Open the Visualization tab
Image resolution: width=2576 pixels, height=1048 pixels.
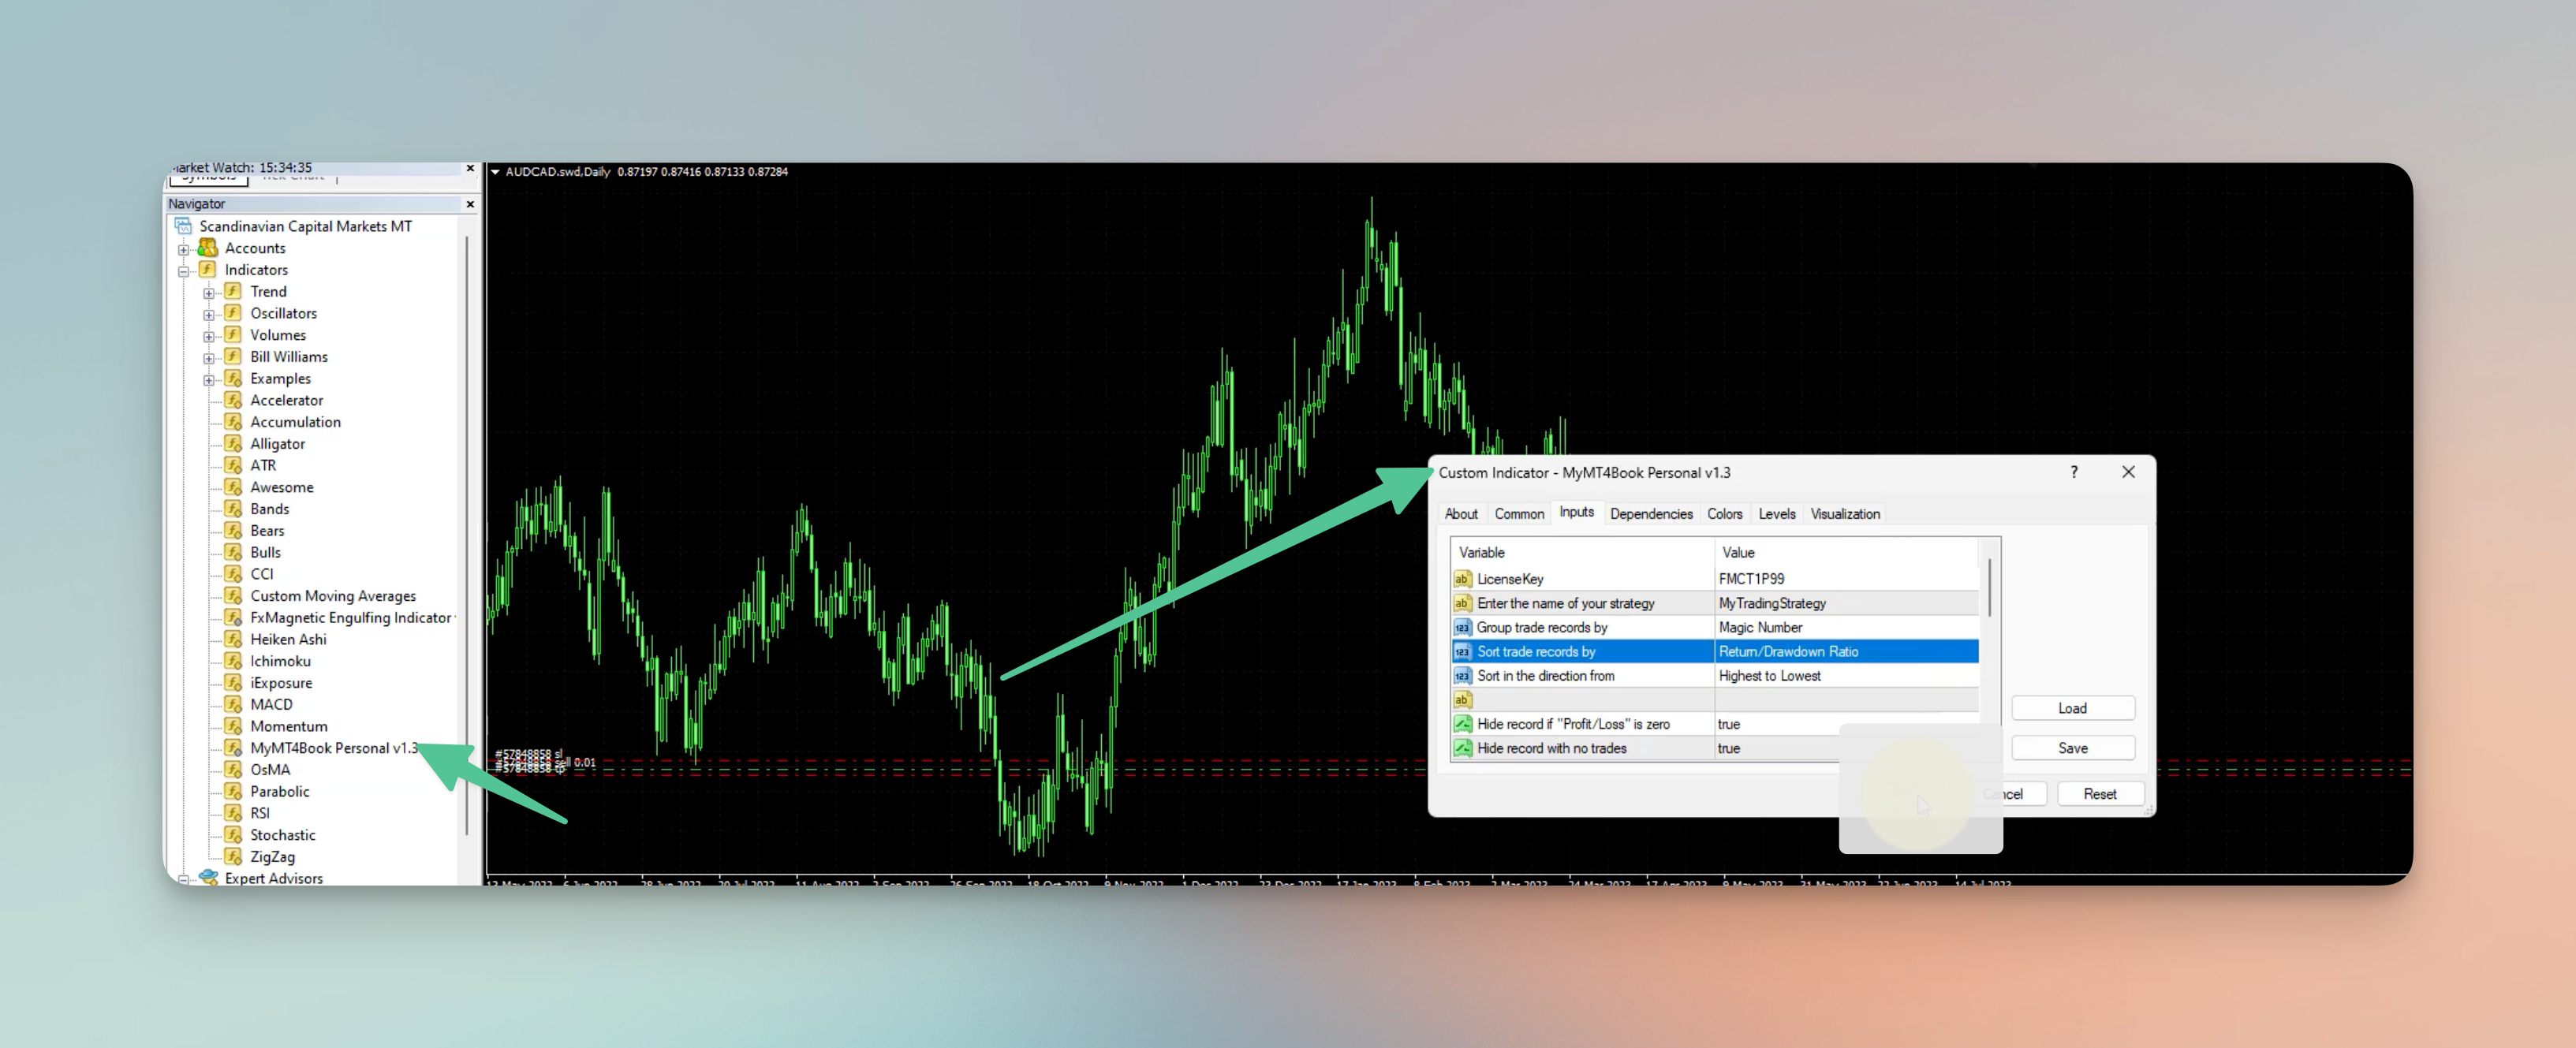[x=1845, y=514]
